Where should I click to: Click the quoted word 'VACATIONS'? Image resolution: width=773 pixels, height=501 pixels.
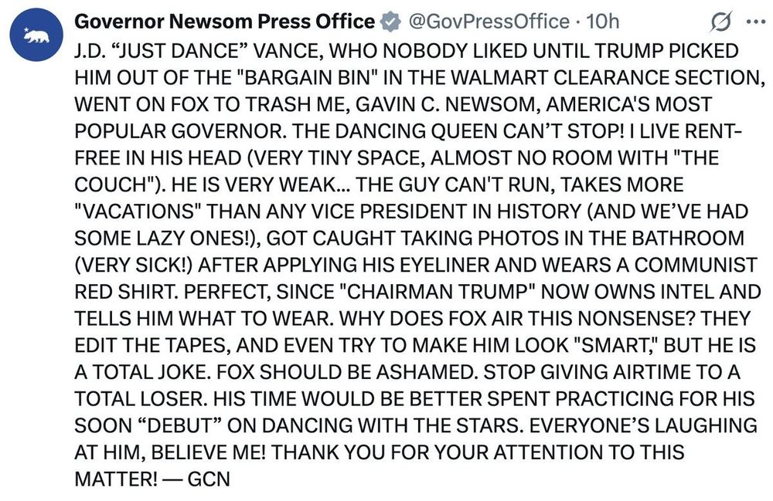tap(138, 211)
